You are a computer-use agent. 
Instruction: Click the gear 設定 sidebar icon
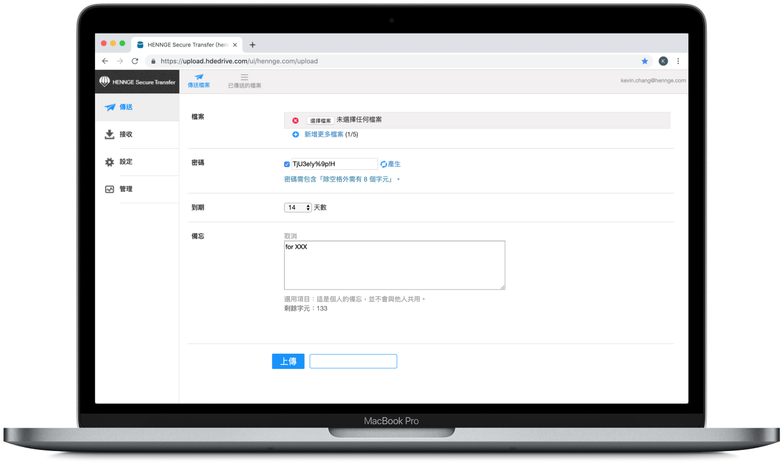pos(110,162)
